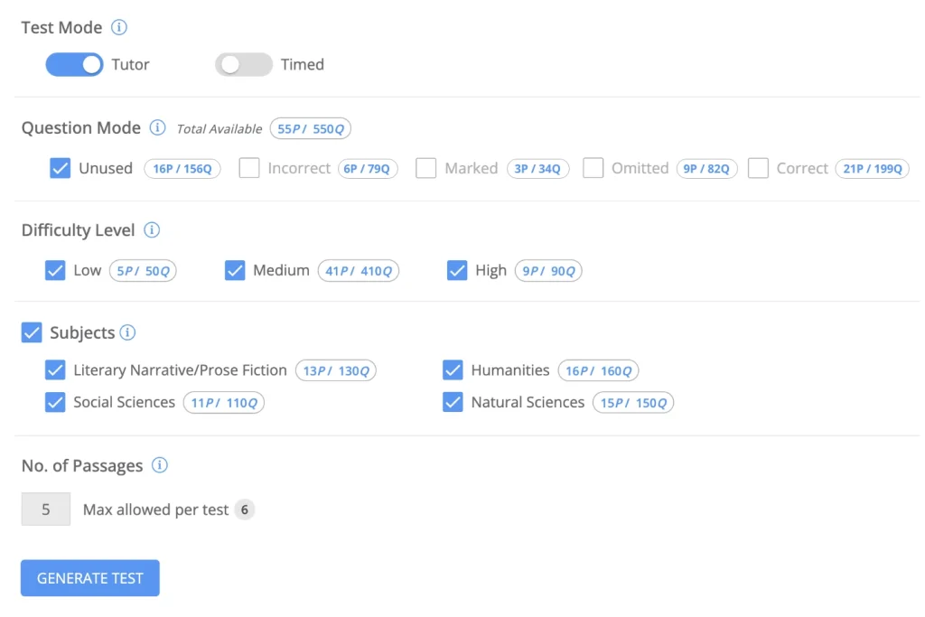Check the Incorrect questions checkbox

pyautogui.click(x=249, y=168)
